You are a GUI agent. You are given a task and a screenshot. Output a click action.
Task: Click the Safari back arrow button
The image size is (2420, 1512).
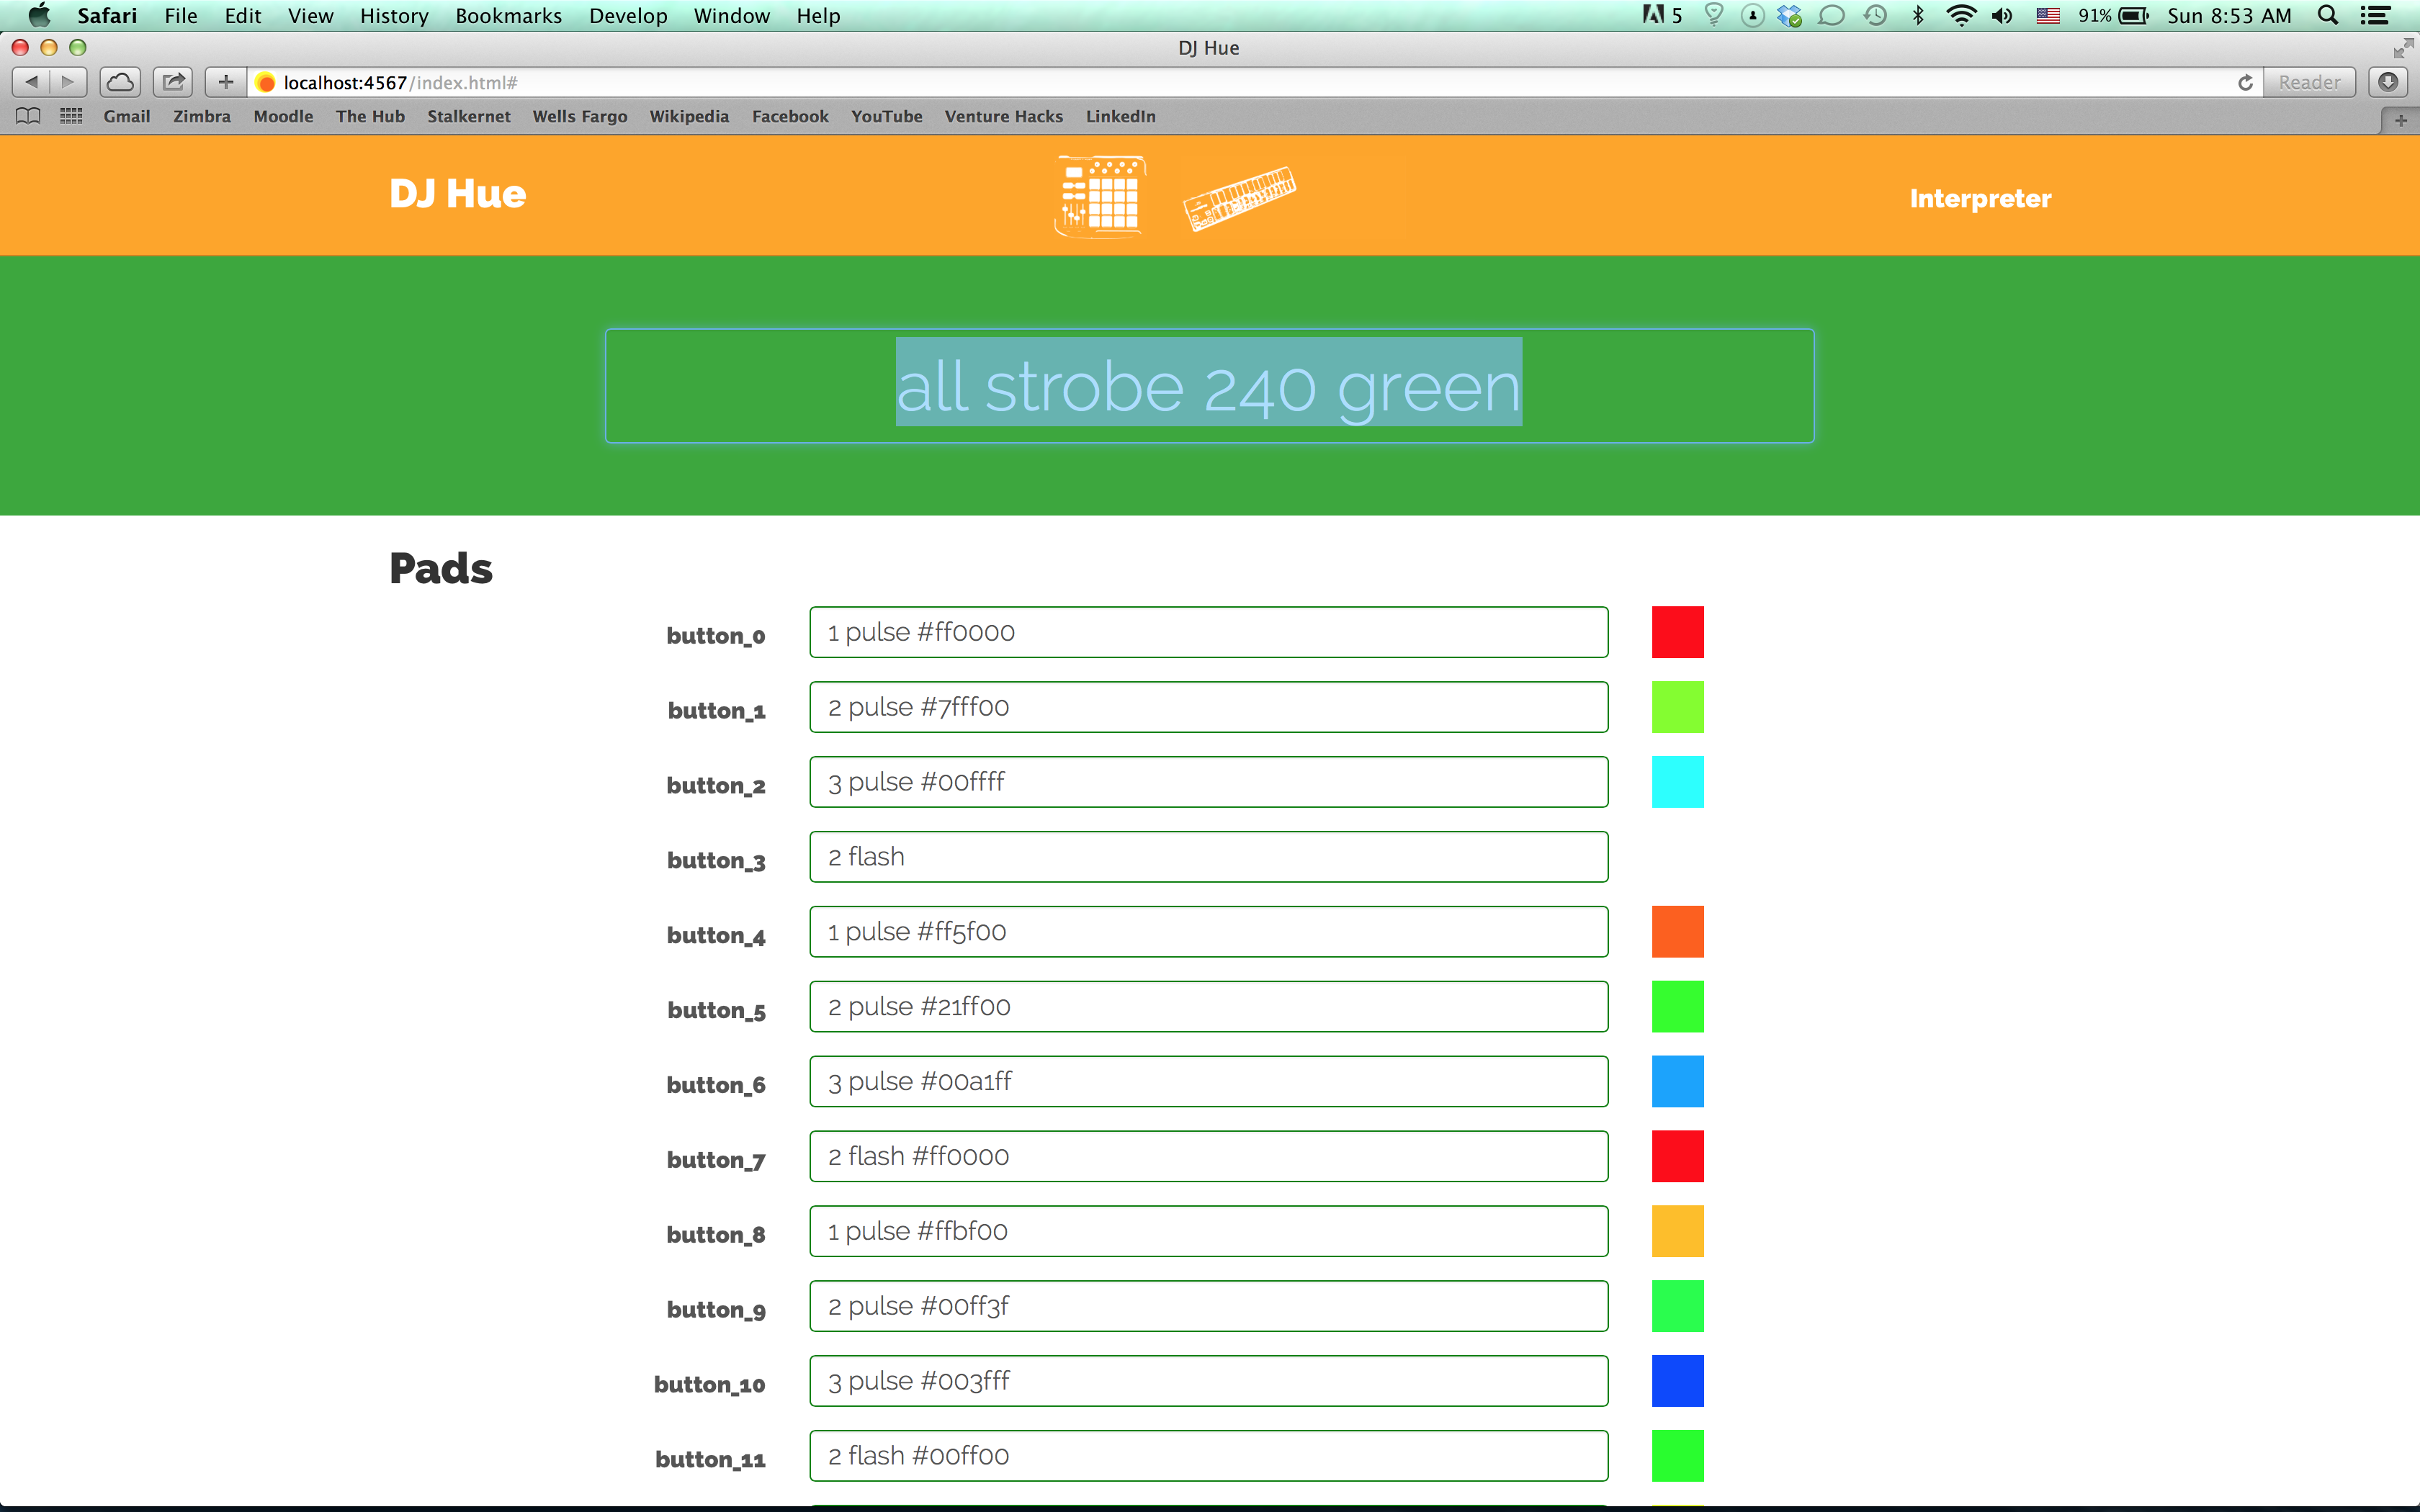[x=31, y=82]
